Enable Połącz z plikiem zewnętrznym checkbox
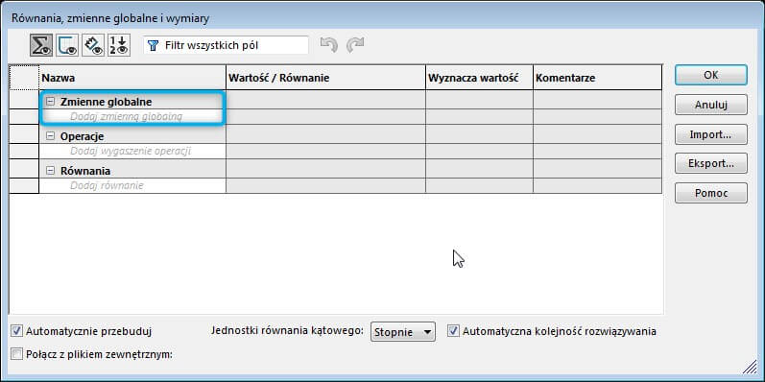 (16, 354)
